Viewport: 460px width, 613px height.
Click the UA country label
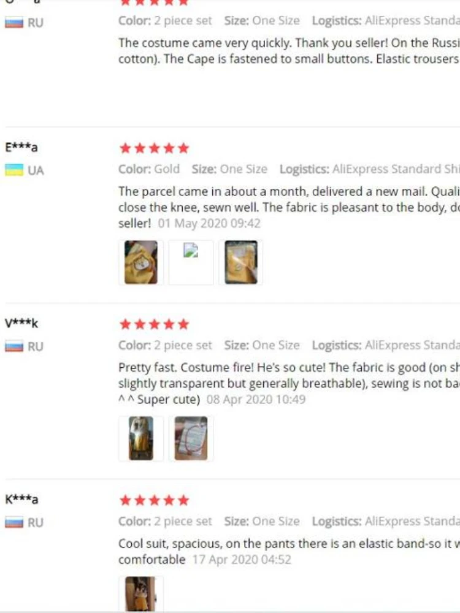pyautogui.click(x=36, y=170)
